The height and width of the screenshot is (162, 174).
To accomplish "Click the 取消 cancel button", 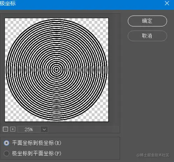I will pyautogui.click(x=147, y=36).
